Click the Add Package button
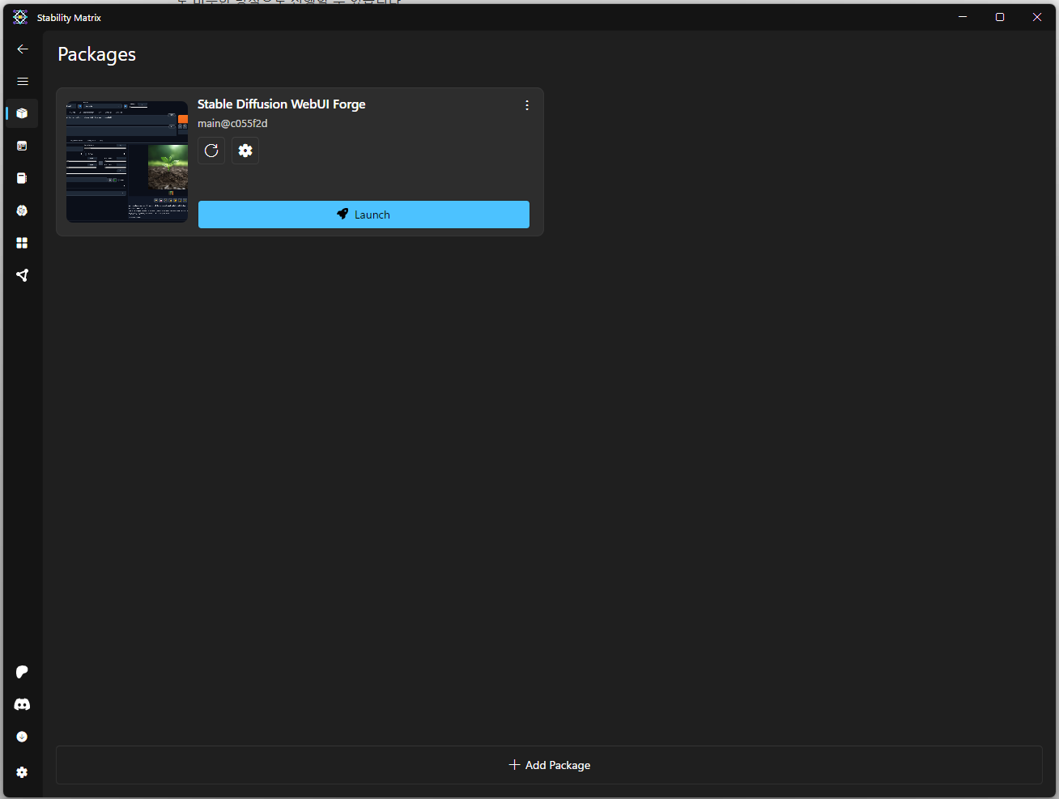The image size is (1059, 799). coord(549,765)
